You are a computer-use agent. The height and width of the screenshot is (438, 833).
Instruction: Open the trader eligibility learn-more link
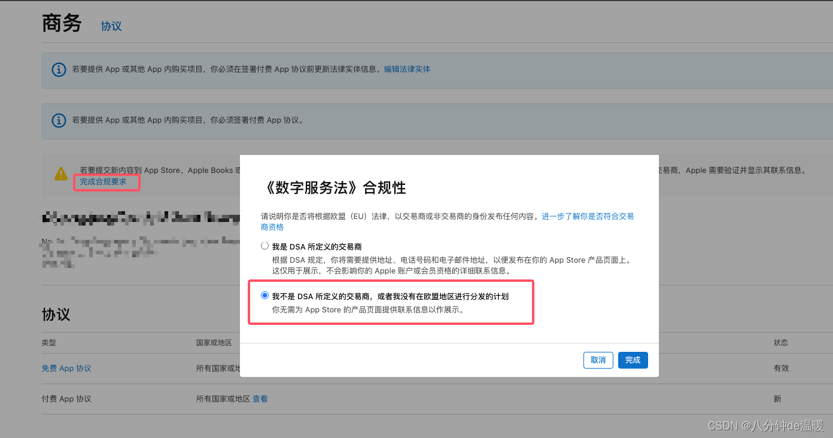pos(447,221)
